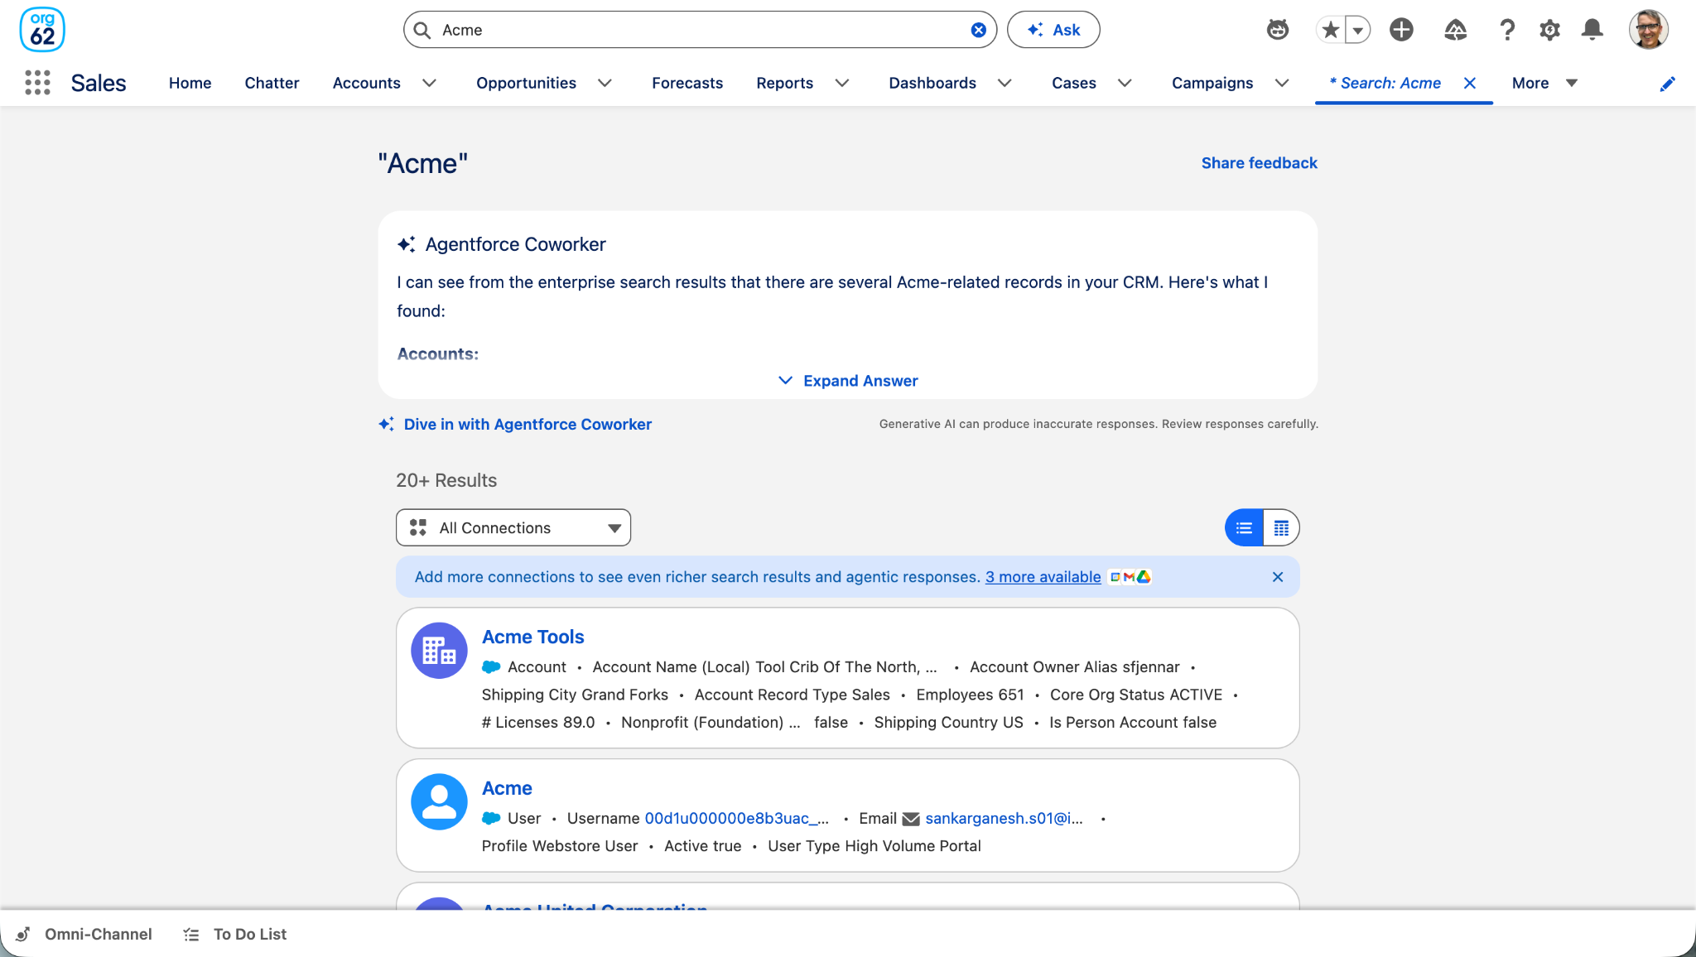Click the sankarganesh.s01 email link

click(x=1004, y=819)
